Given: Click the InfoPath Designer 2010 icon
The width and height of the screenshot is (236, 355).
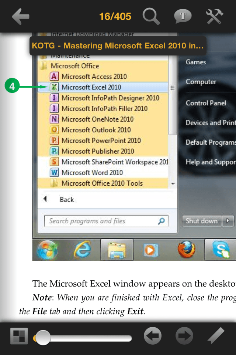Looking at the screenshot, I should (54, 98).
